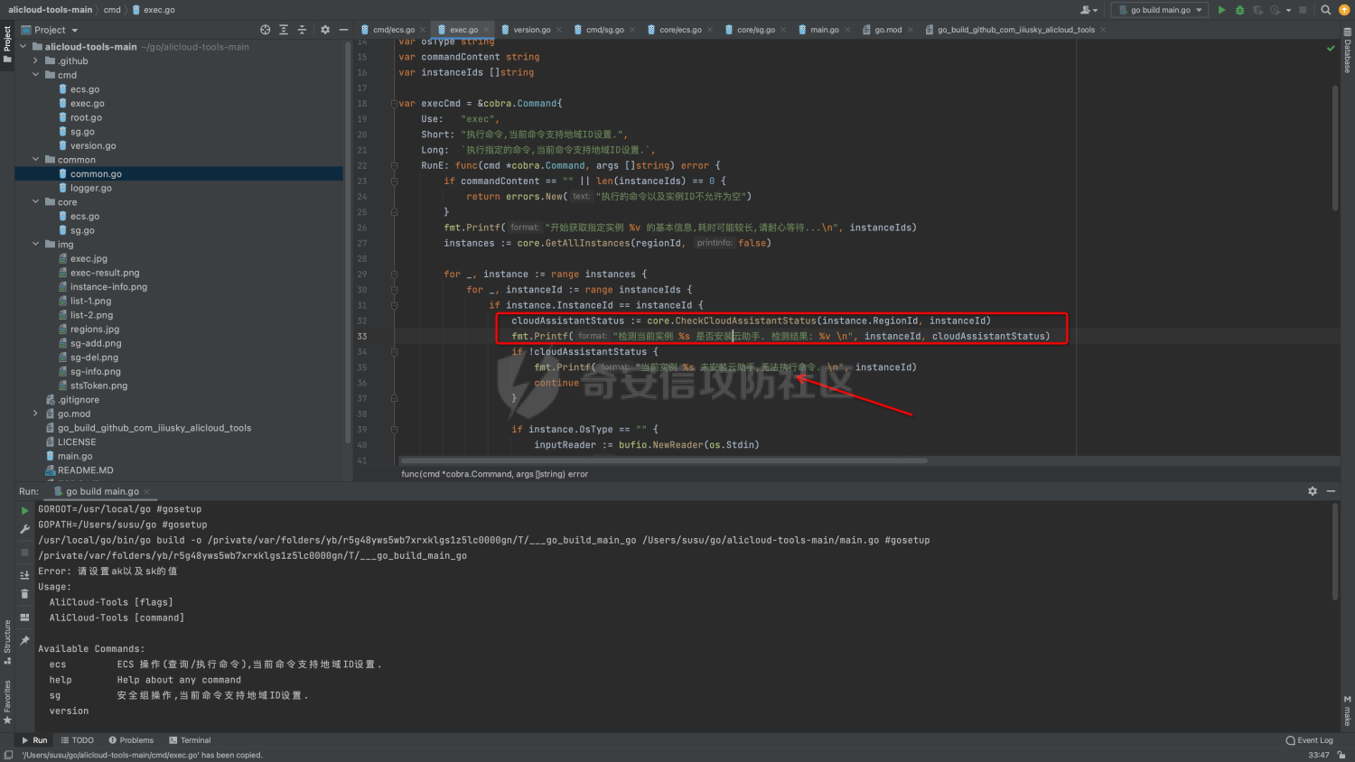Open Terminal tool window
This screenshot has width=1355, height=762.
pos(190,740)
